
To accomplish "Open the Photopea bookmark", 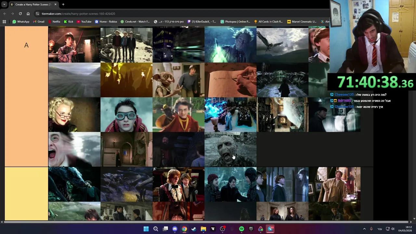I will [235, 21].
